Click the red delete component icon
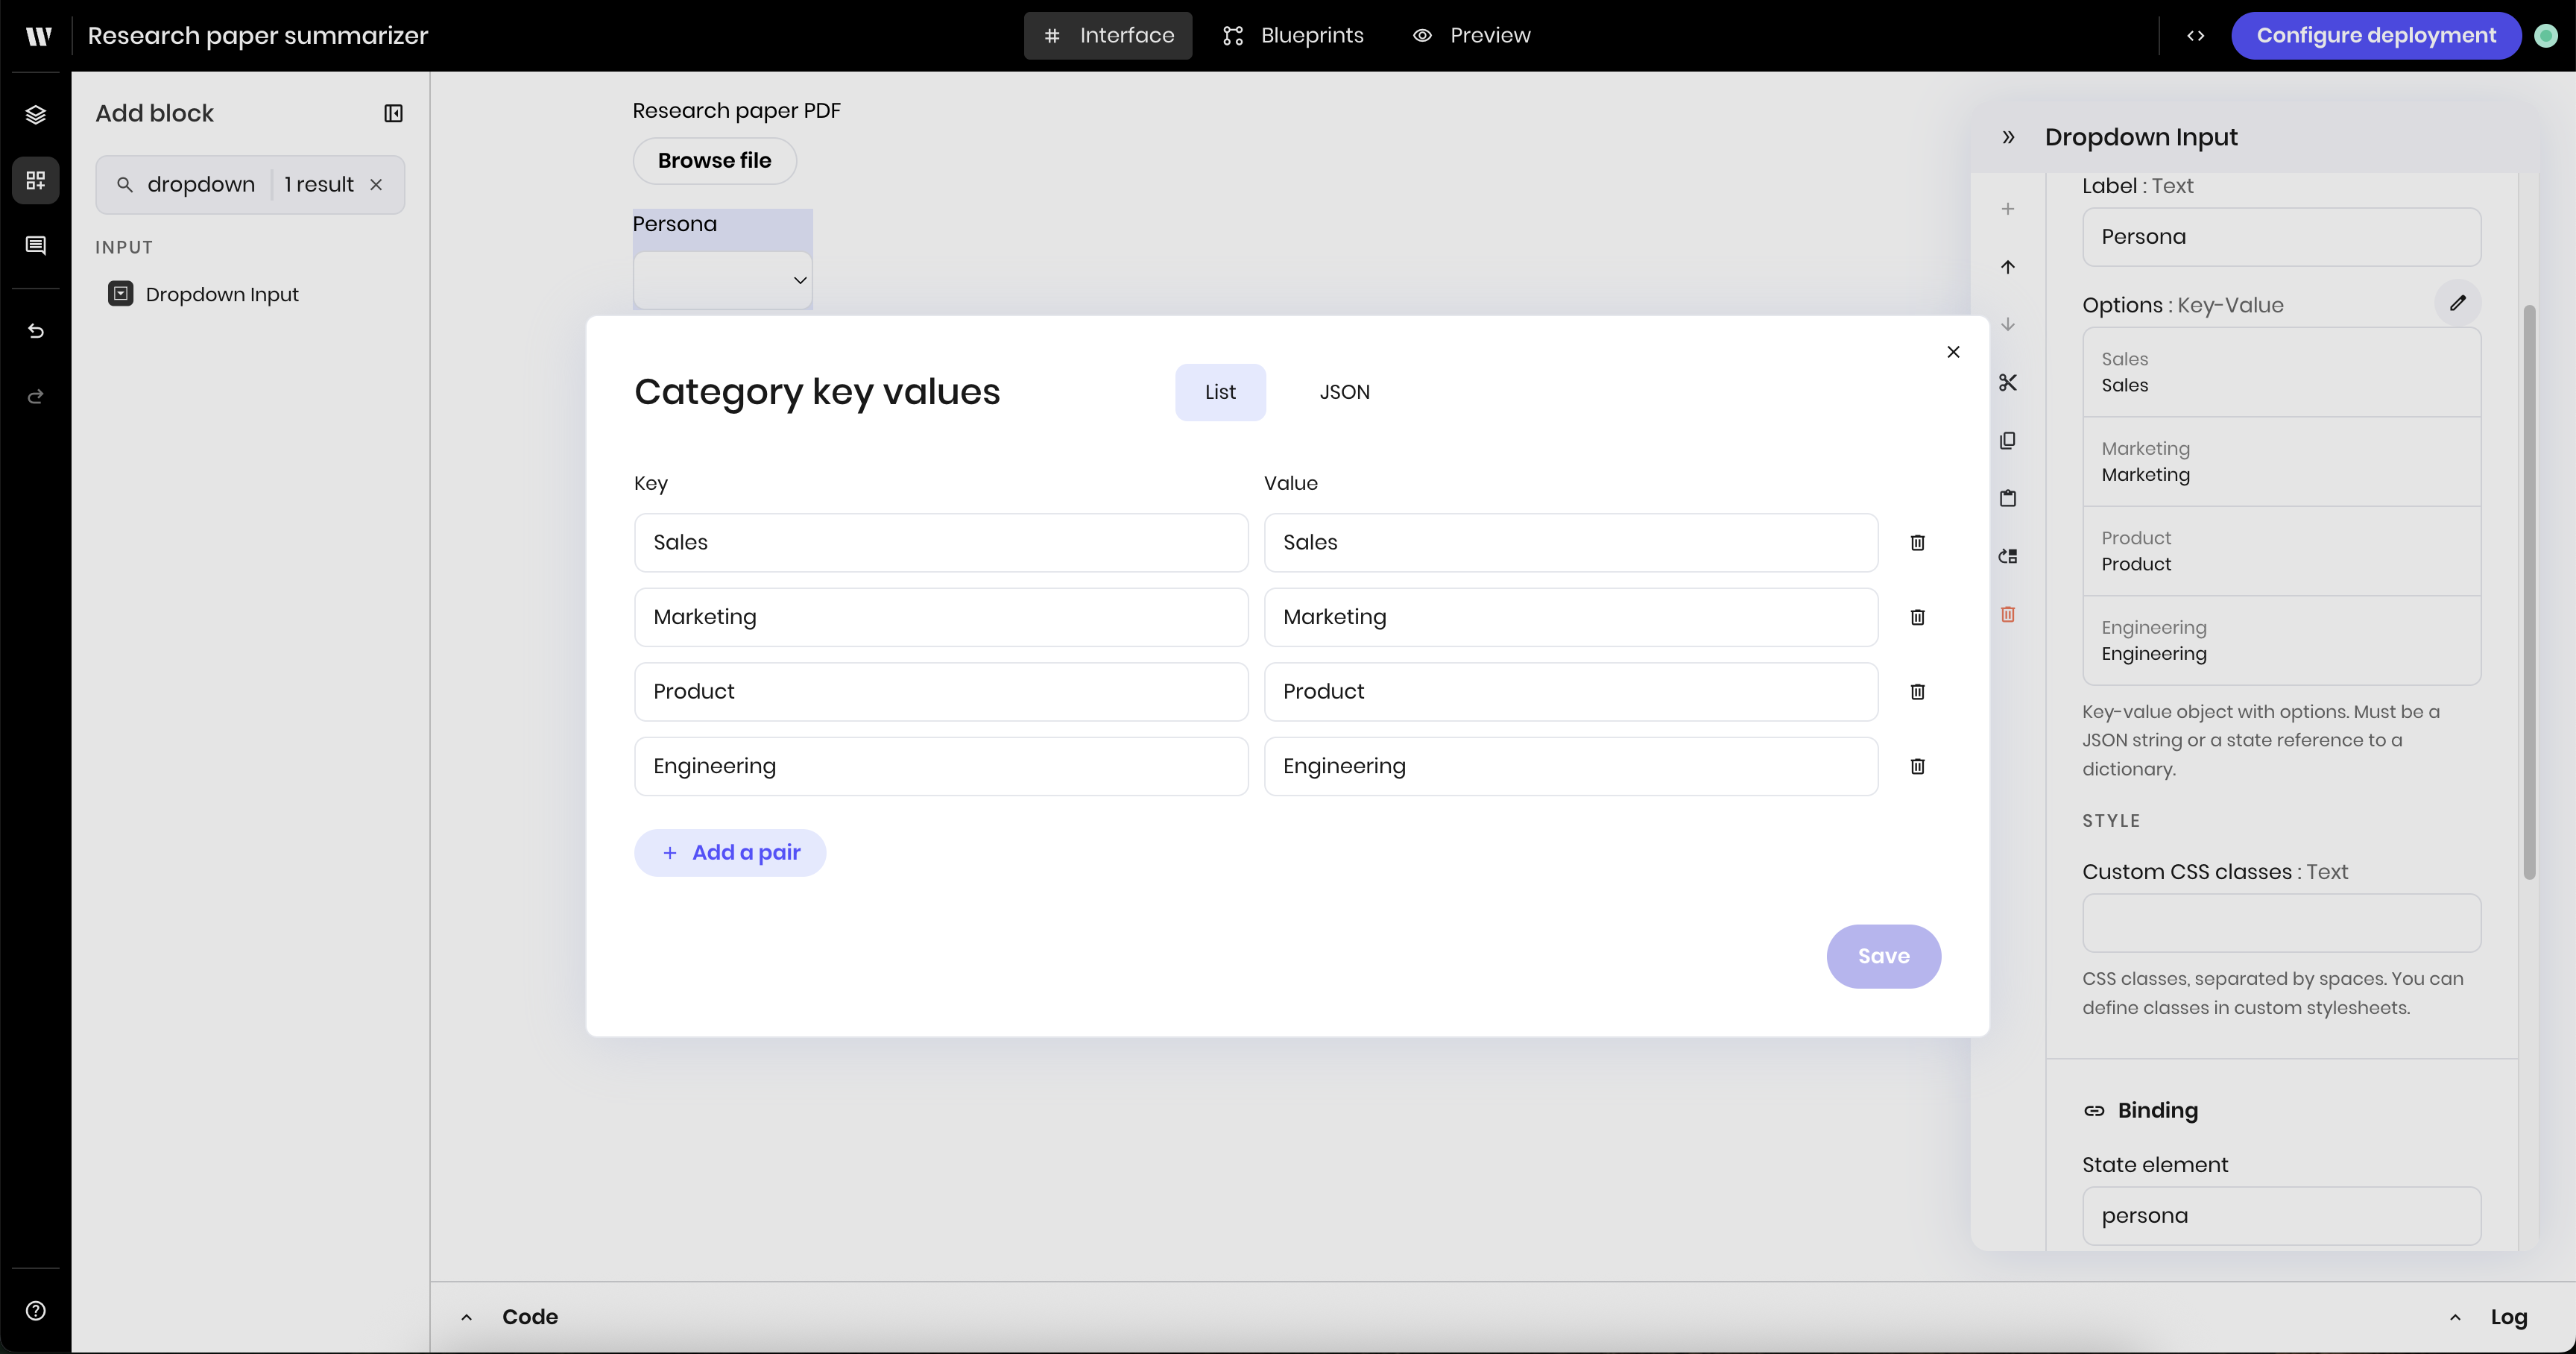The image size is (2576, 1354). click(2007, 614)
